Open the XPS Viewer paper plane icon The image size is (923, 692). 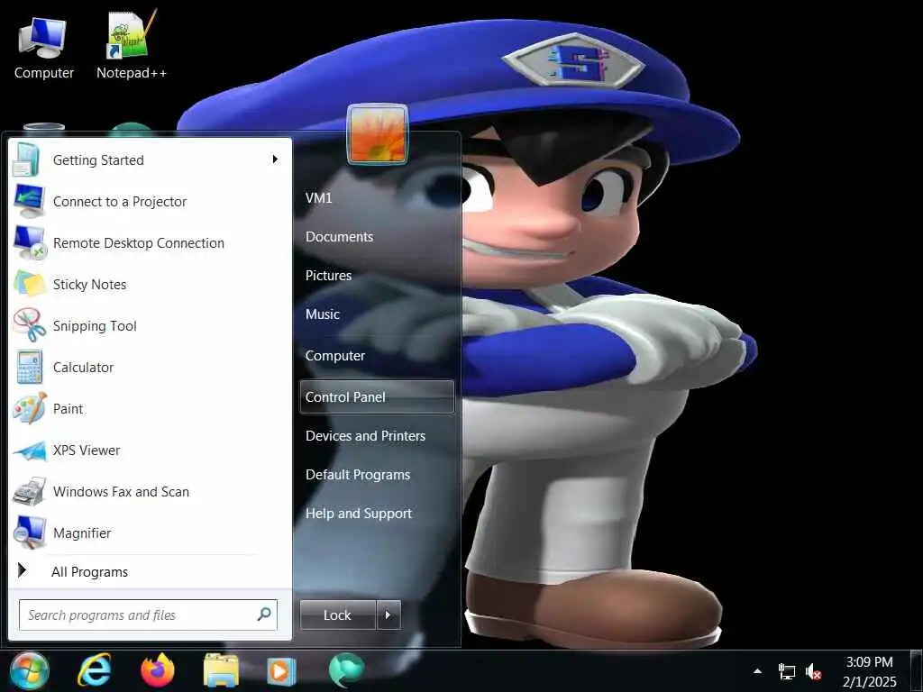[x=29, y=451]
